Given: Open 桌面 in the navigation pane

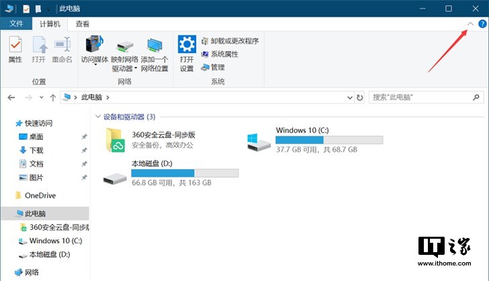Looking at the screenshot, I should [31, 137].
